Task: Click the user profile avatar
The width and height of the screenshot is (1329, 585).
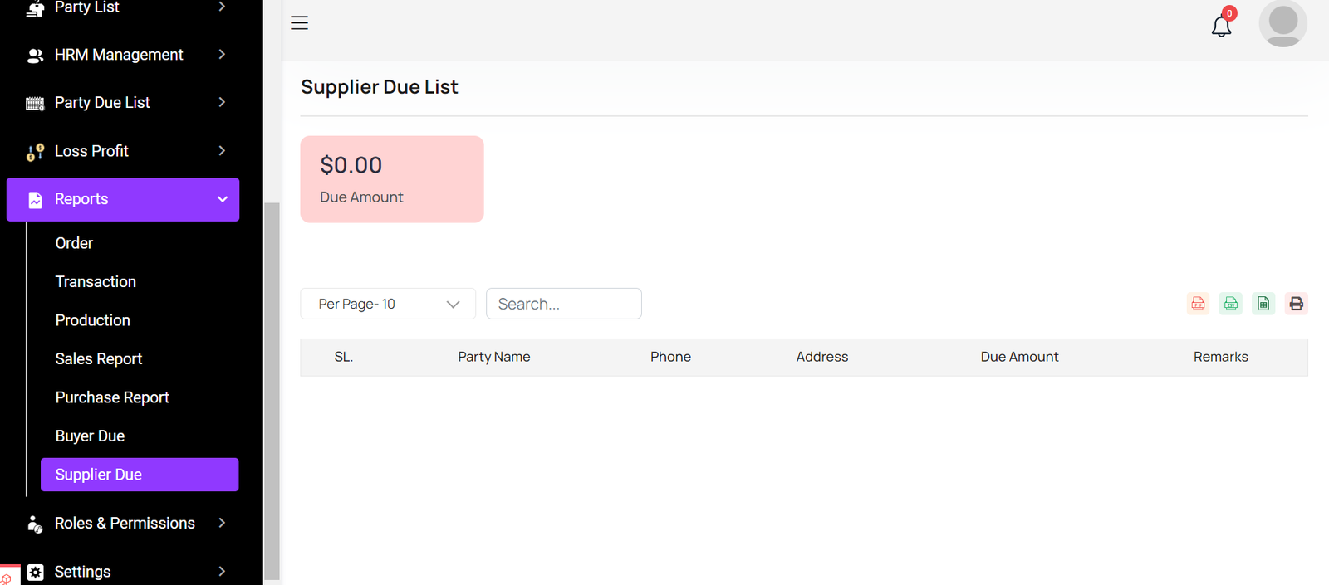Action: click(x=1282, y=23)
